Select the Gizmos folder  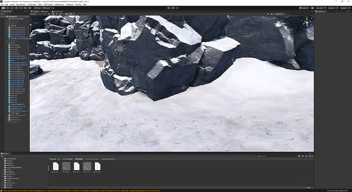tap(9, 161)
